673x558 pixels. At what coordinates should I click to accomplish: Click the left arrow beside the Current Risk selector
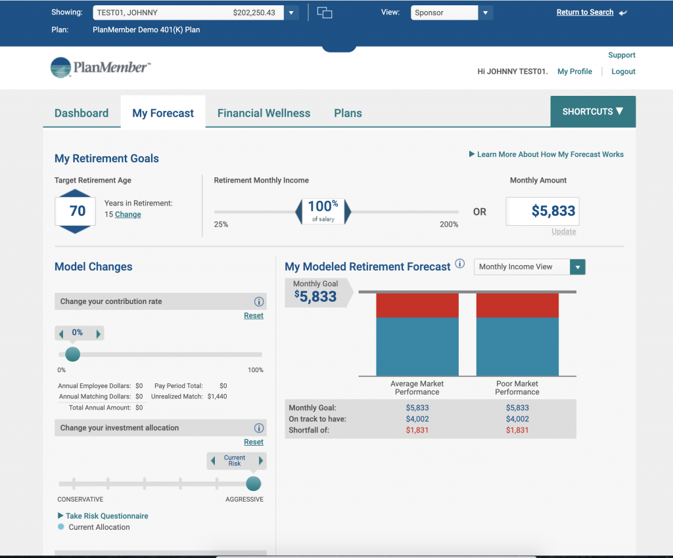(212, 461)
